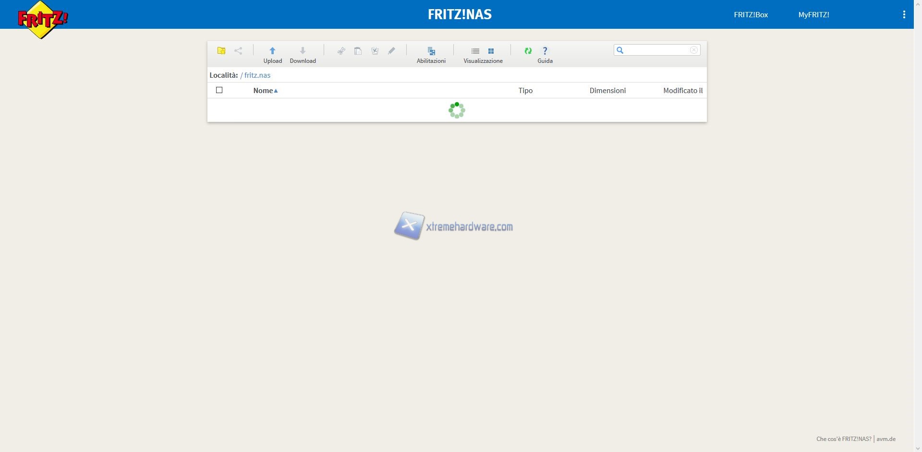
Task: Switch to grid tile view
Action: coord(491,51)
